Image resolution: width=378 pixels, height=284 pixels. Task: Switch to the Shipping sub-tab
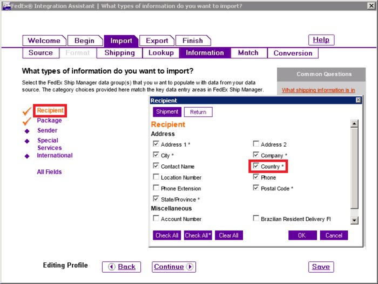click(119, 53)
